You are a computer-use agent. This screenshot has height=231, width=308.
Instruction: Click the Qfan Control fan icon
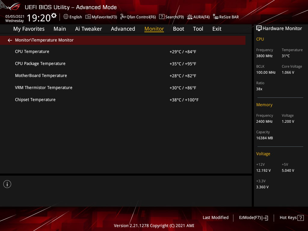pyautogui.click(x=123, y=17)
